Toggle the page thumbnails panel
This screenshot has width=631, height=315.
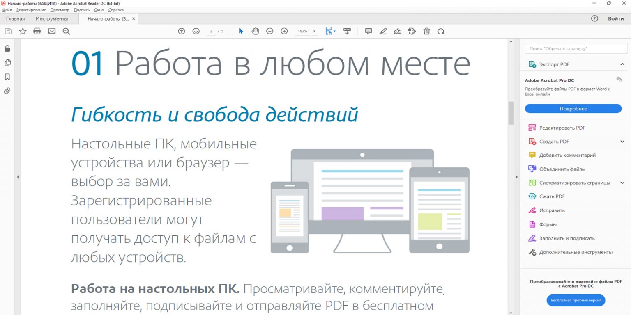[7, 62]
